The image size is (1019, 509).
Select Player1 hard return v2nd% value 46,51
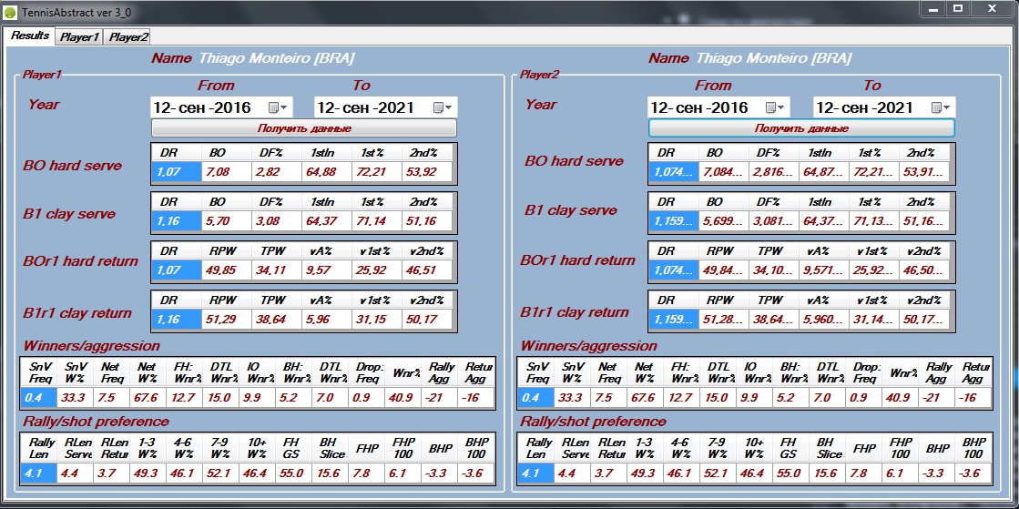point(427,270)
